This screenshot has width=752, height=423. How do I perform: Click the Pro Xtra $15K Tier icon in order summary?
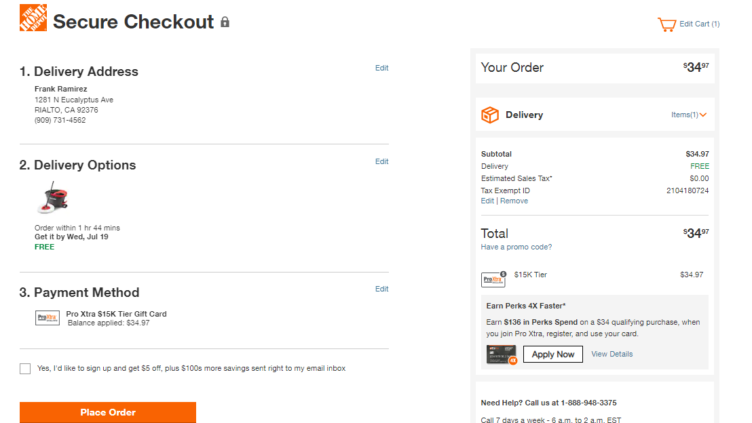493,279
